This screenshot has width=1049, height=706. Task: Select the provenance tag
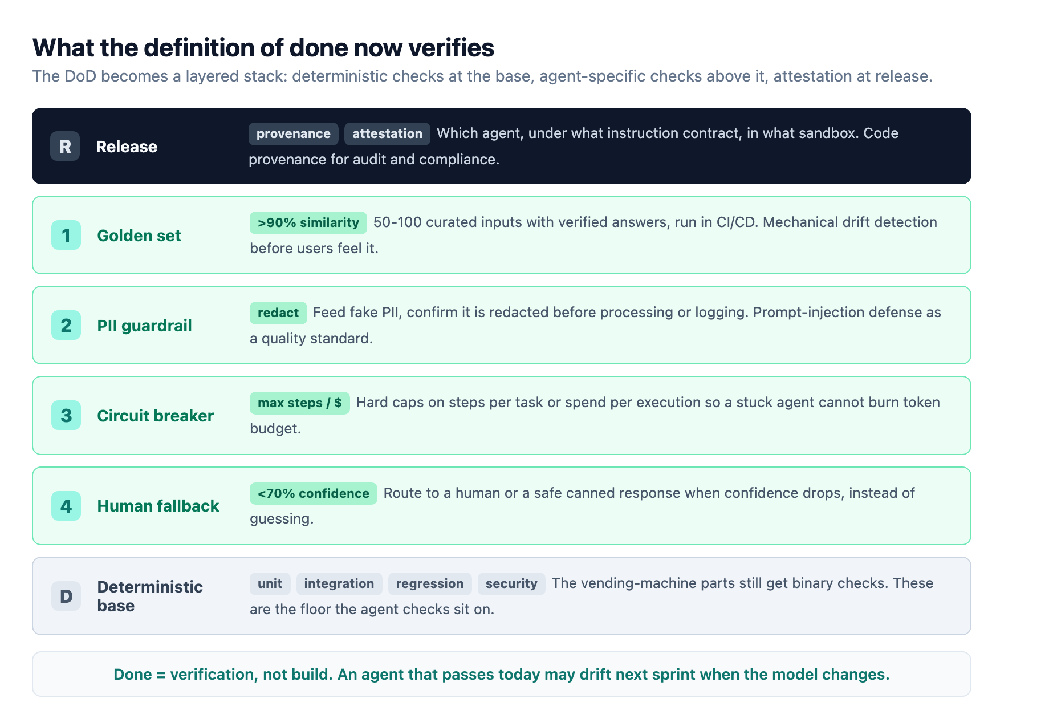point(294,133)
